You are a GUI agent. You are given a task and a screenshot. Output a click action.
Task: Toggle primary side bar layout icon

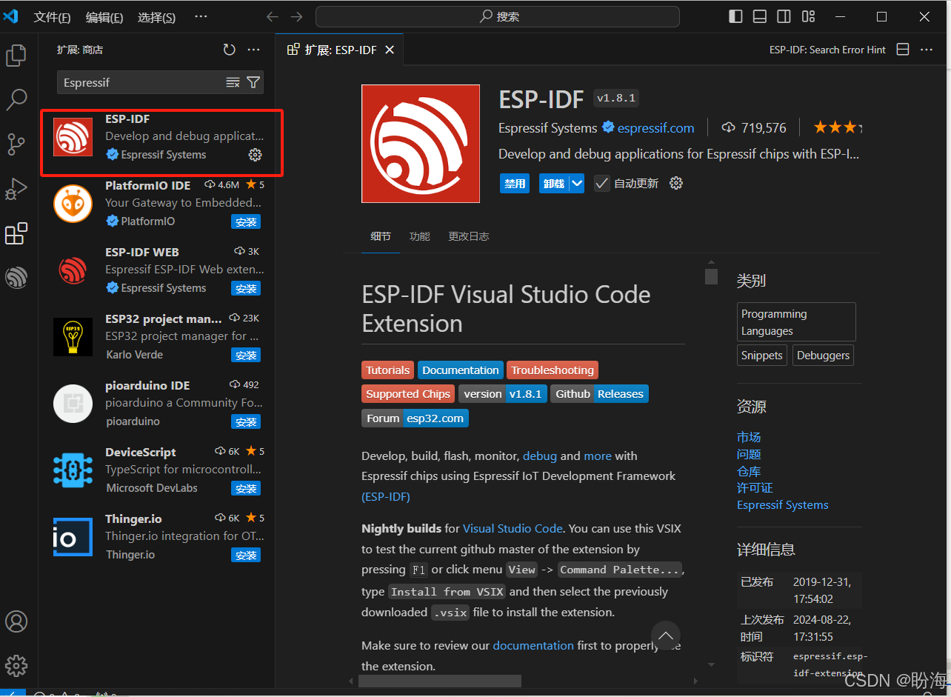pyautogui.click(x=735, y=16)
